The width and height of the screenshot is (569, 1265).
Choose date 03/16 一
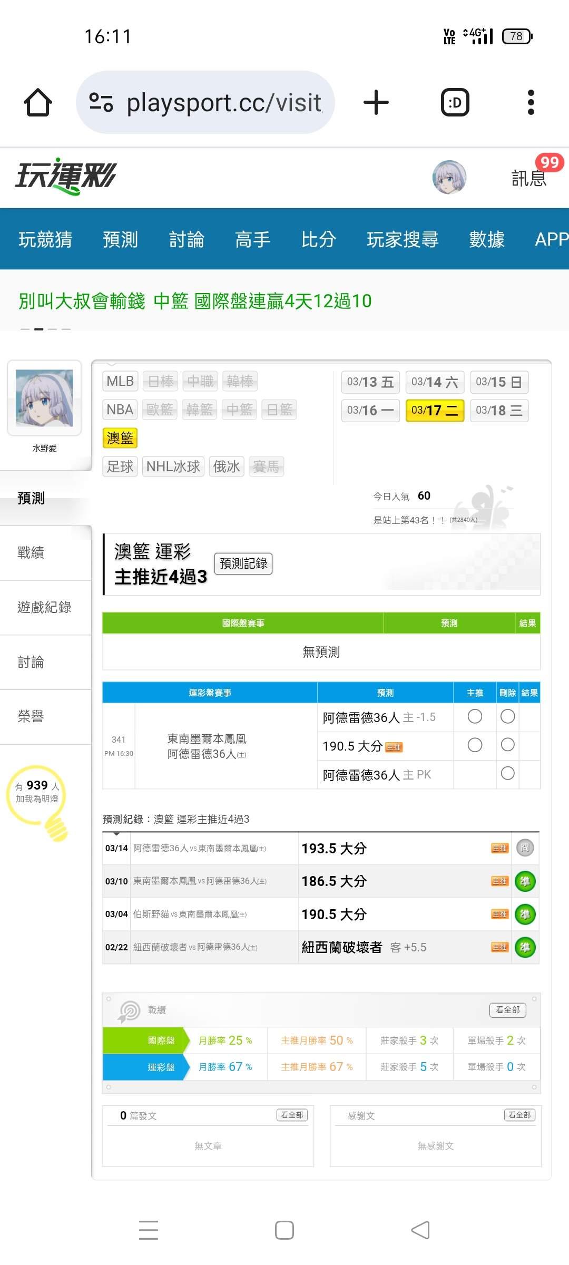coord(370,411)
